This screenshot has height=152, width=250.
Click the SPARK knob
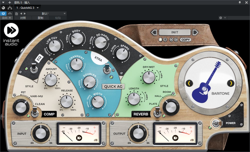[122, 54]
